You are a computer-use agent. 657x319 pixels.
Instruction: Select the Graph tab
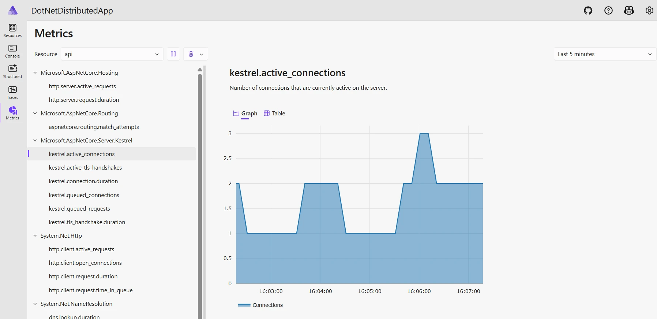coord(245,114)
